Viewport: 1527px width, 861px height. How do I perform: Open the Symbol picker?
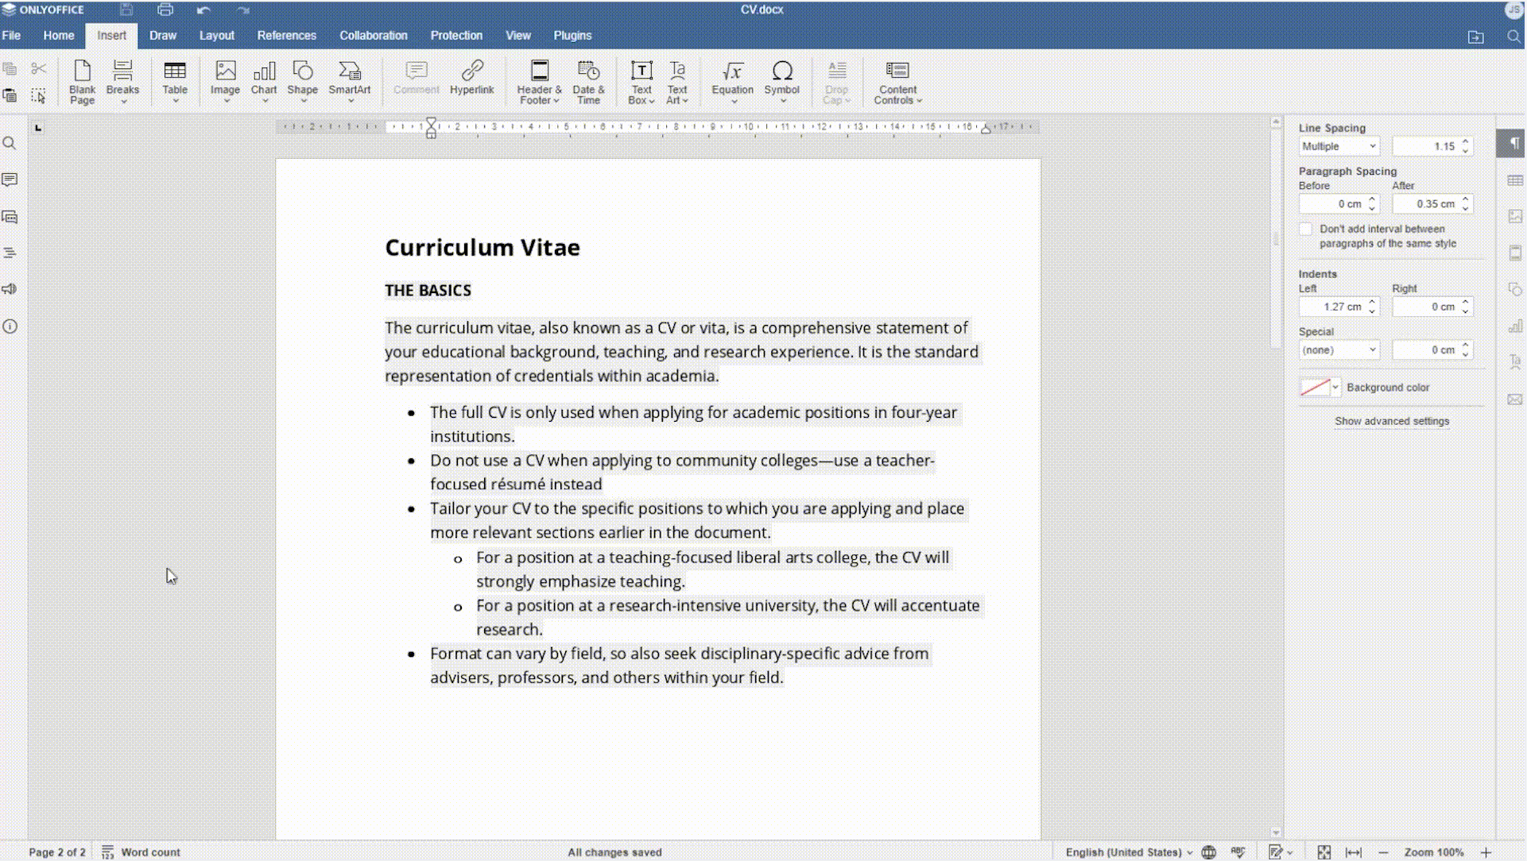[781, 79]
